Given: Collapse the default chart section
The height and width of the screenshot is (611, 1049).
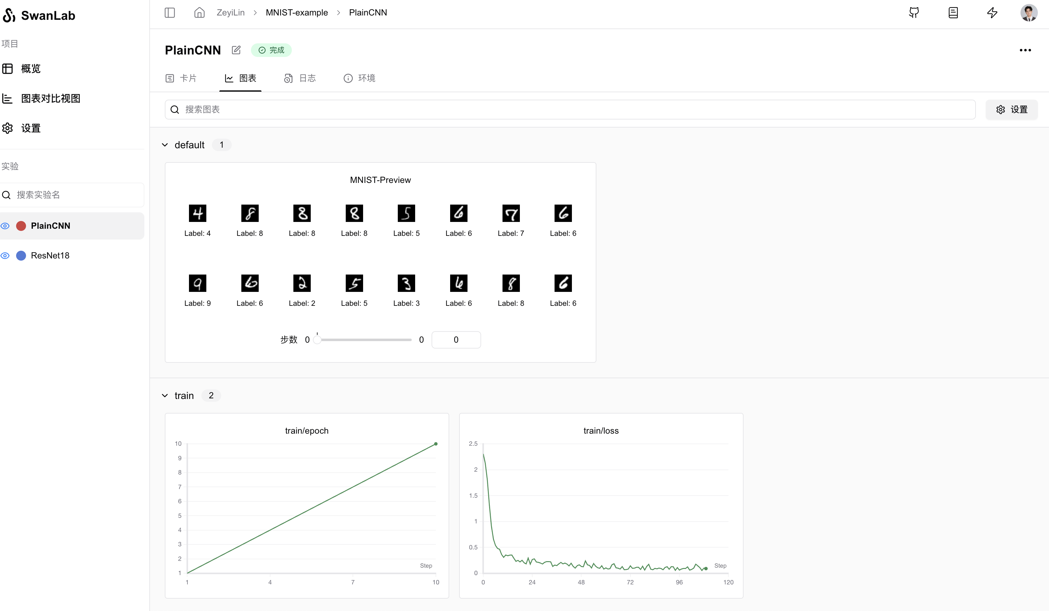Looking at the screenshot, I should tap(165, 145).
